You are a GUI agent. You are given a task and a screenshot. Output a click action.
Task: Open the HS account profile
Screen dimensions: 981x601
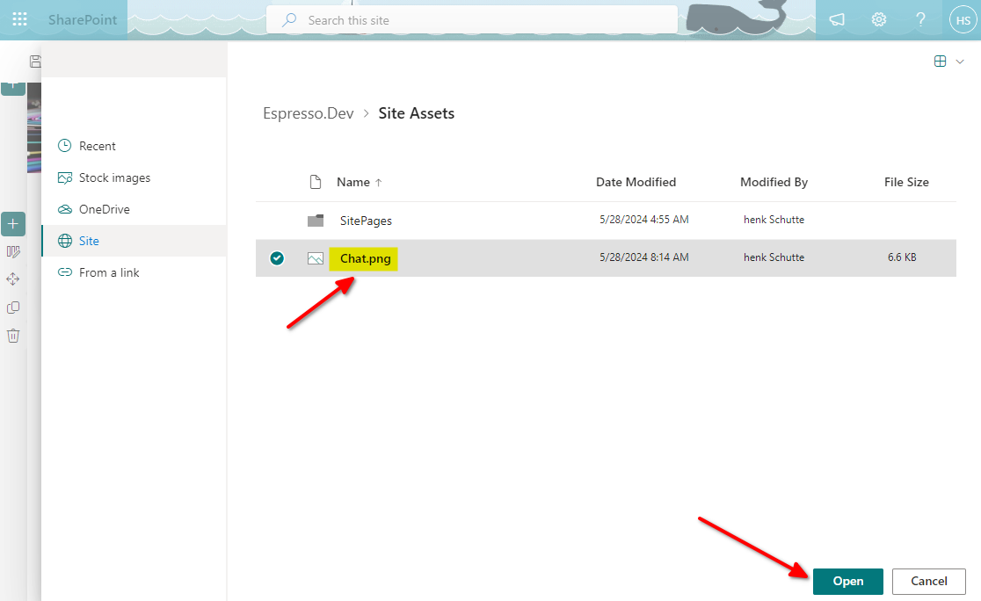[962, 19]
